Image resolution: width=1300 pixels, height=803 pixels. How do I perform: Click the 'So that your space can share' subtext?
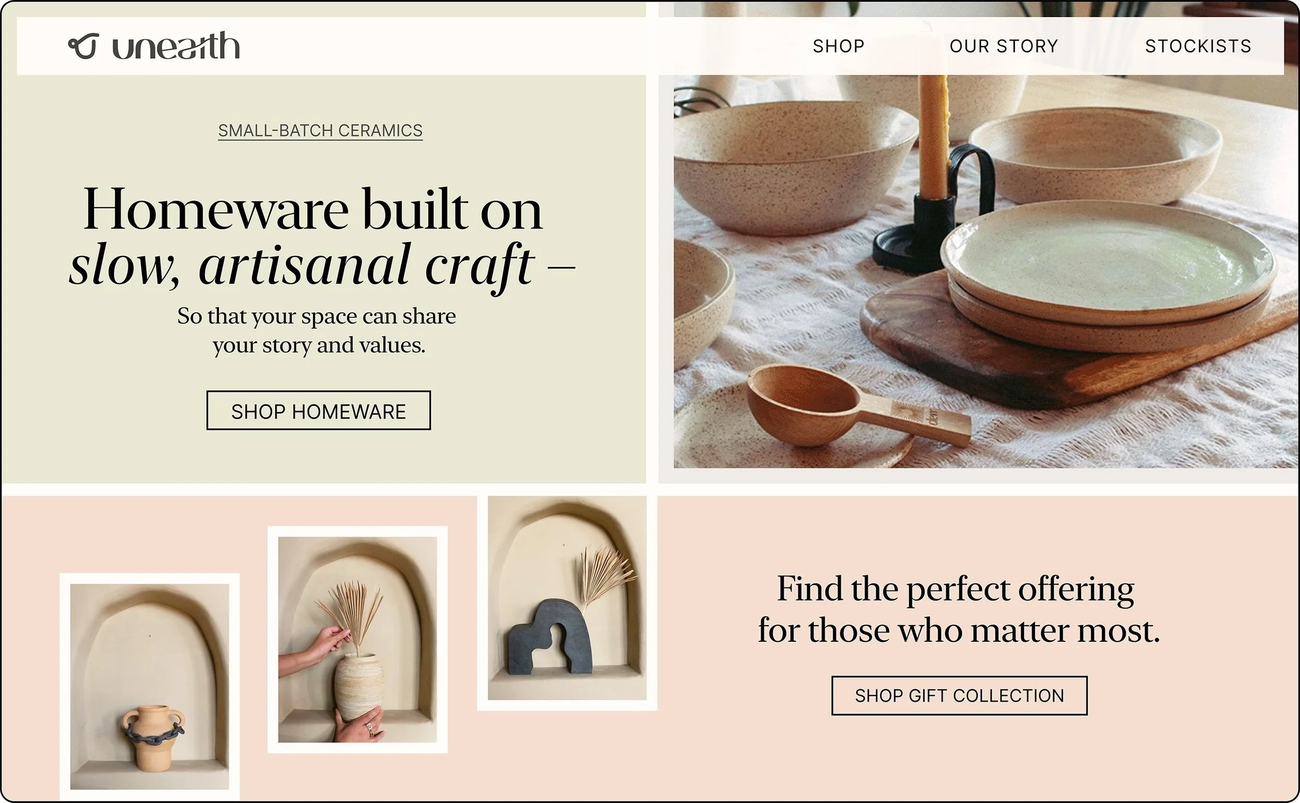(x=317, y=317)
